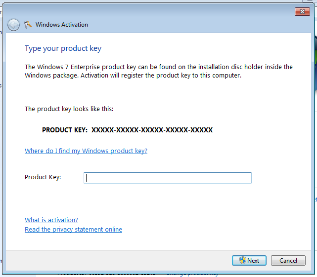
Task: Click the Cancel button
Action: tap(288, 260)
